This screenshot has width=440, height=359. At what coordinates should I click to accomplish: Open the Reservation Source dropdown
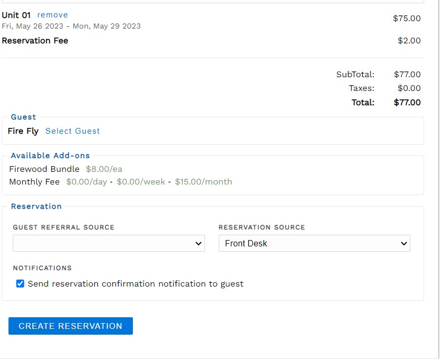314,243
